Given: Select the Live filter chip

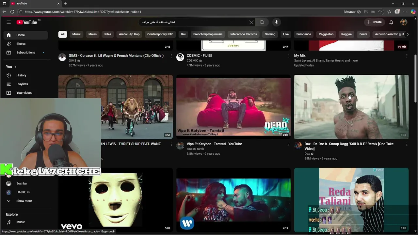Looking at the screenshot, I should point(286,34).
